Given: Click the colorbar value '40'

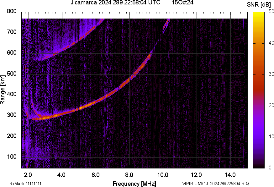Looking at the screenshot, I should pos(271,43).
